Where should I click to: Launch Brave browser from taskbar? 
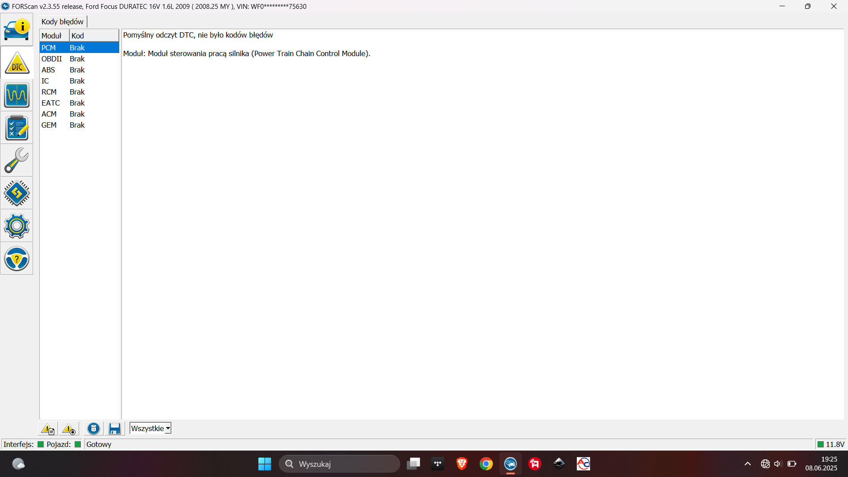(462, 464)
